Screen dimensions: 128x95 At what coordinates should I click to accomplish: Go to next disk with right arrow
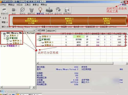point(6,18)
